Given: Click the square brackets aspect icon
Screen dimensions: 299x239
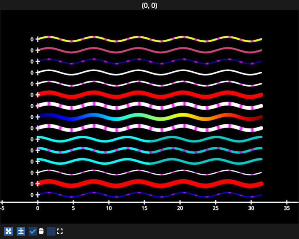Looking at the screenshot, I should coord(60,231).
